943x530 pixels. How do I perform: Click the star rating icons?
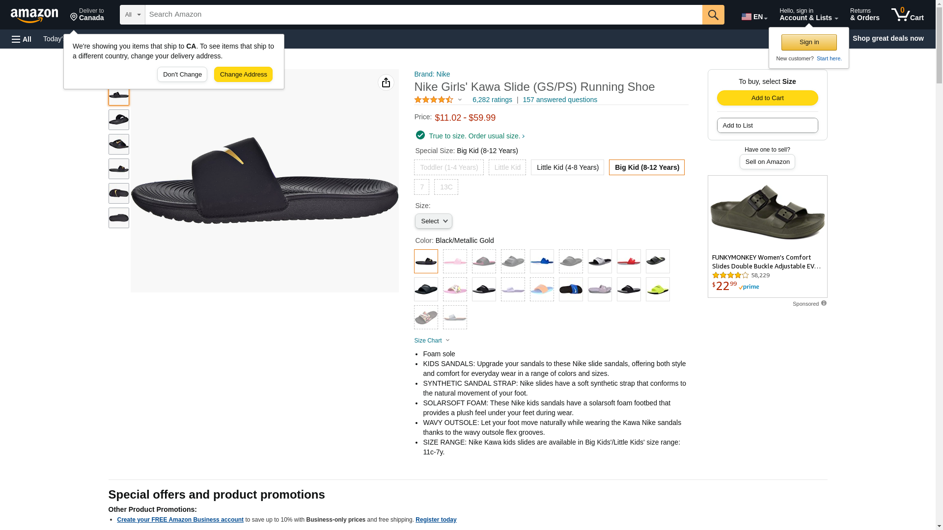tap(434, 100)
